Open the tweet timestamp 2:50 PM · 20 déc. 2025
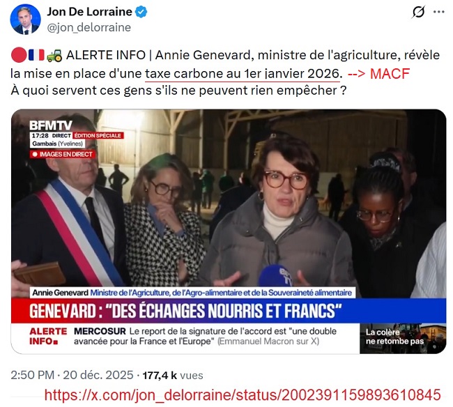This screenshot has width=453, height=407. pos(72,375)
